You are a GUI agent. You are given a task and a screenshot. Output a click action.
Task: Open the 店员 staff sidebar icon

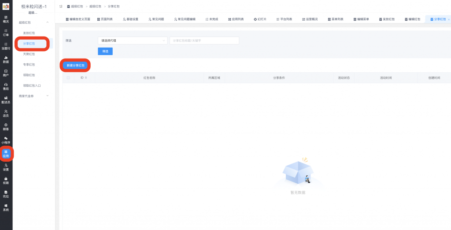[6, 113]
